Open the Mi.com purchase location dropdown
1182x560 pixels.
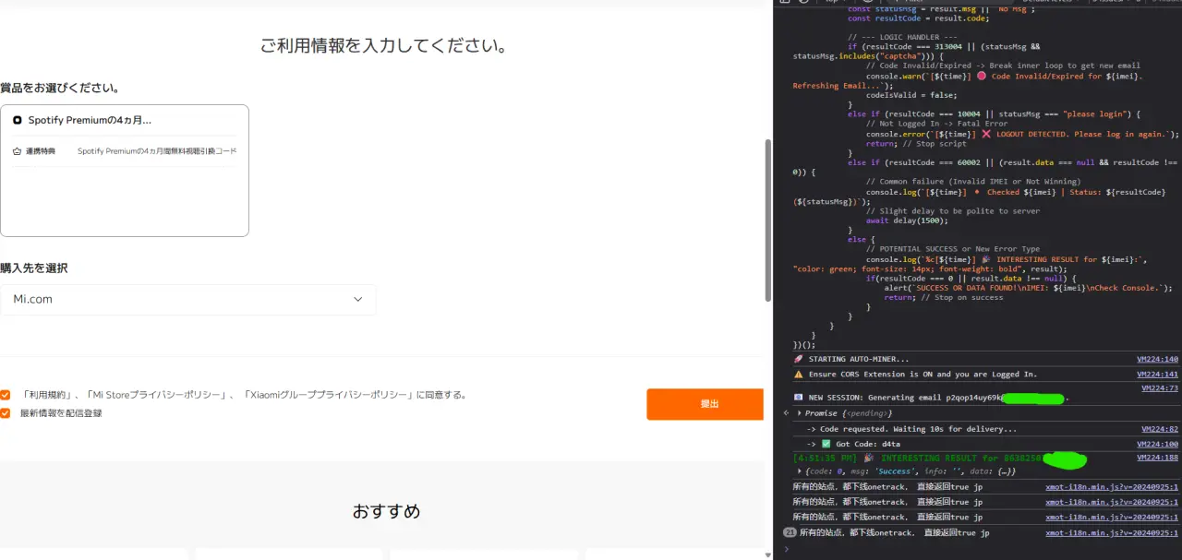(x=188, y=300)
